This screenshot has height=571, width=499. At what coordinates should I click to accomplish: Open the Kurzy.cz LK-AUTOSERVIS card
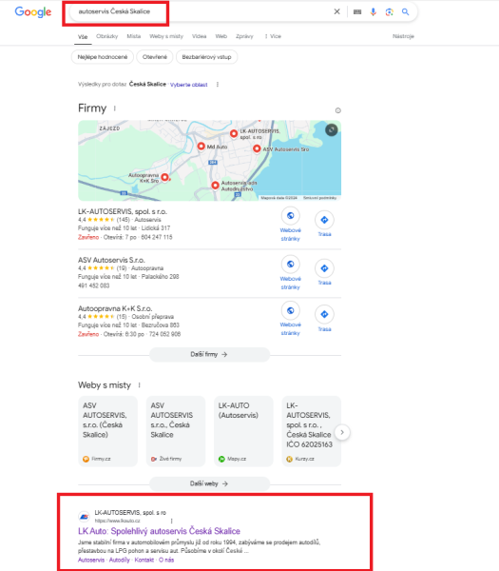tap(312, 431)
